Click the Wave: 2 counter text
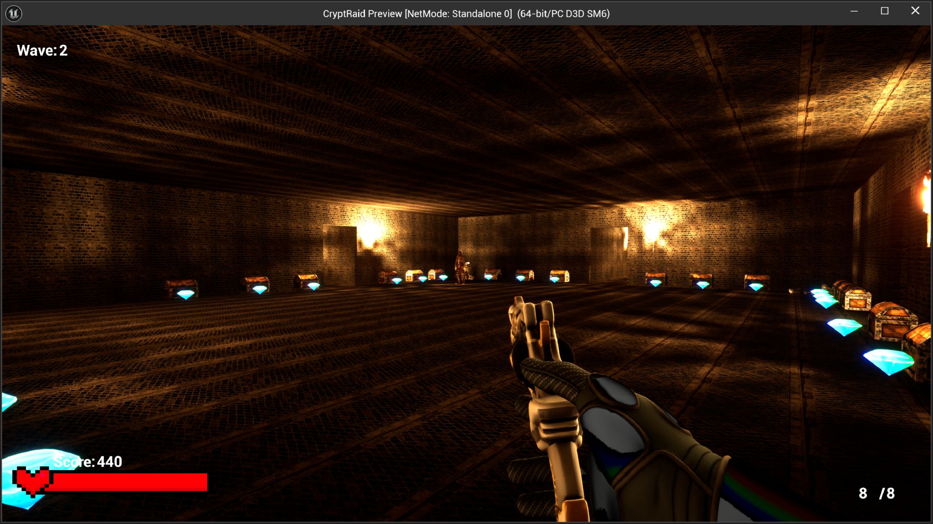The width and height of the screenshot is (933, 524). [42, 50]
